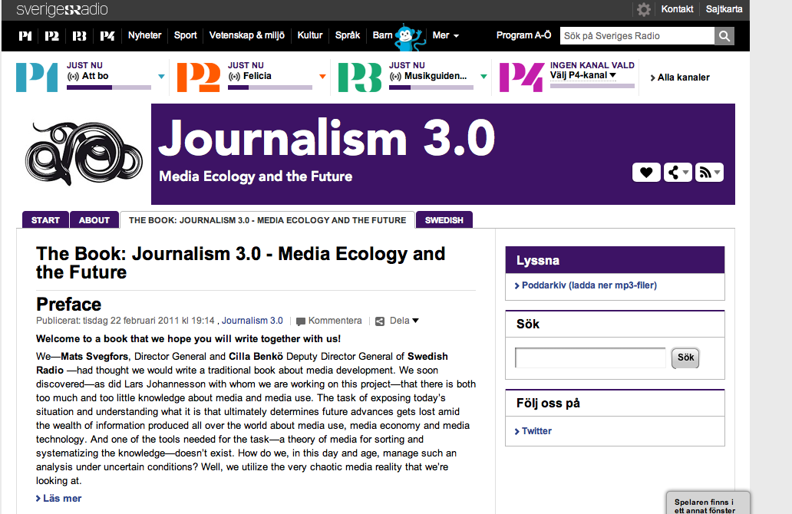Screen dimensions: 792x514
Task: Click the comment bubble icon beside Kommentera
Action: click(301, 321)
